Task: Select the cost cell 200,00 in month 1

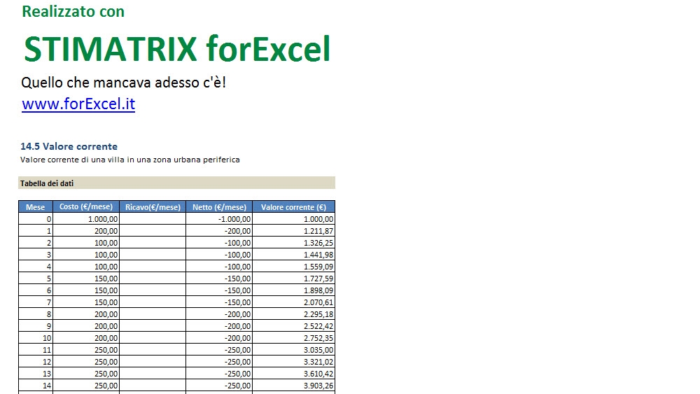Action: tap(86, 231)
